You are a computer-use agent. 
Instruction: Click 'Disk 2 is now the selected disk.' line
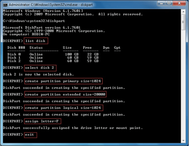(38, 74)
